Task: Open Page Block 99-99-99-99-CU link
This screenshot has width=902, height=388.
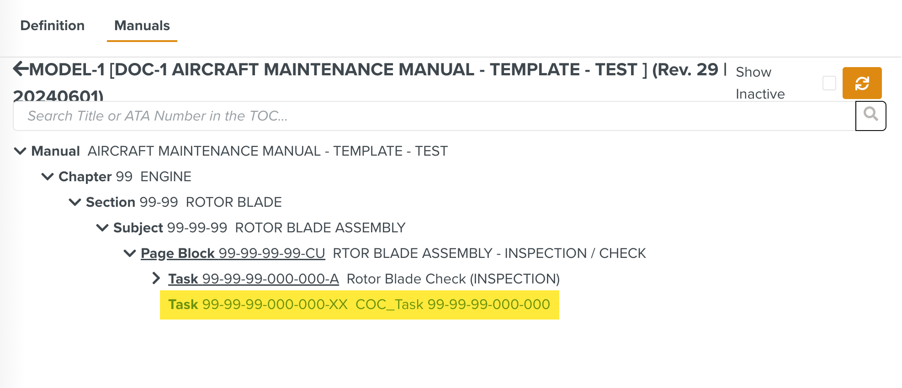Action: (233, 253)
